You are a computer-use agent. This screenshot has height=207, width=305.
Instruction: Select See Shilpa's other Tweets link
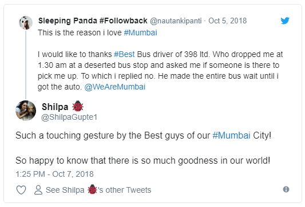pyautogui.click(x=98, y=190)
